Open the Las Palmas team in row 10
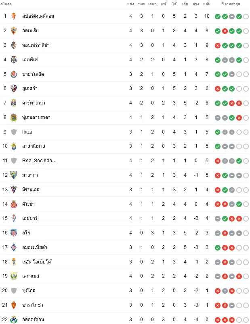This screenshot has height=324, width=250. click(x=34, y=146)
